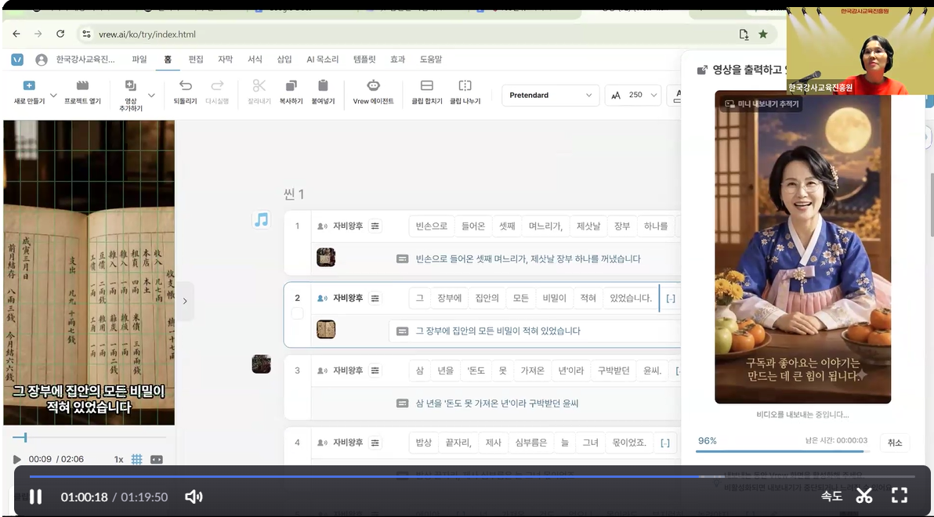Click 속도 in the video player

click(x=831, y=496)
